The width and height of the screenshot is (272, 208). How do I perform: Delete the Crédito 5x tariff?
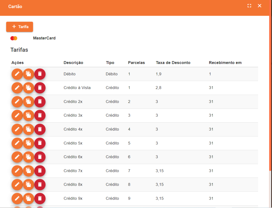40,143
